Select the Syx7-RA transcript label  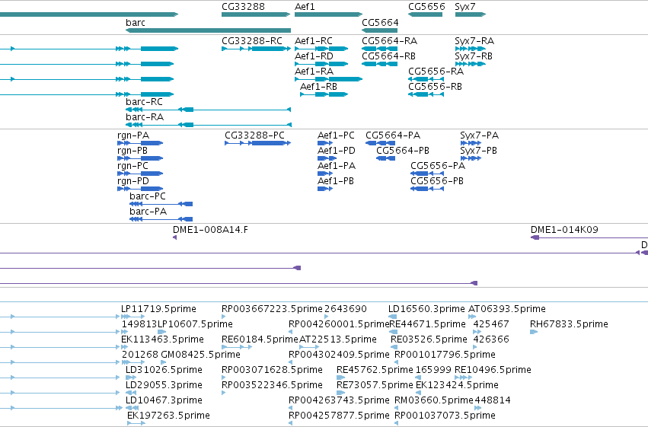coord(474,41)
